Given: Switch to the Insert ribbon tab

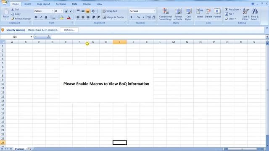Looking at the screenshot, I should (27, 4).
